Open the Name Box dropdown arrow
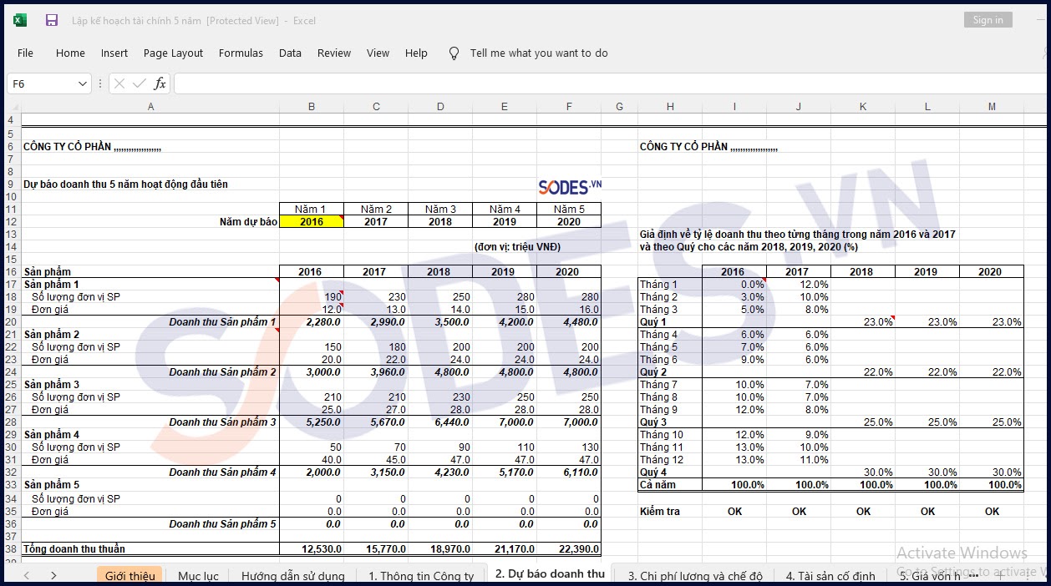 [82, 83]
